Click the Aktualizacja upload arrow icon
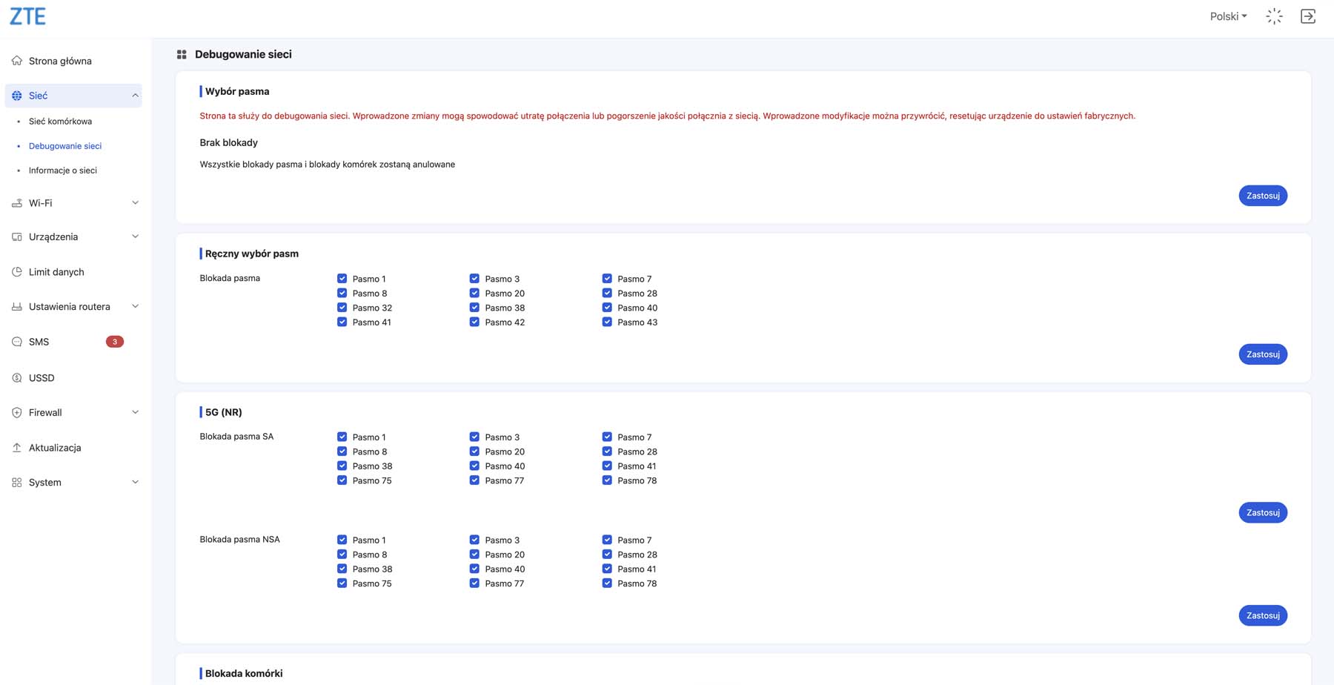The image size is (1334, 685). [17, 448]
